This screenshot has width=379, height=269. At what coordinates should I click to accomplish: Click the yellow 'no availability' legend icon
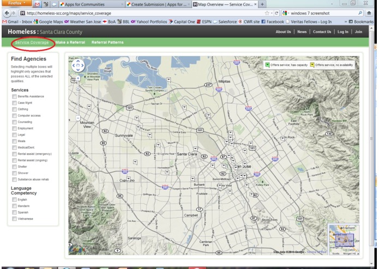click(x=312, y=65)
